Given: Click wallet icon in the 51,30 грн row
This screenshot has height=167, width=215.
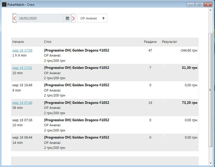Looking at the screenshot, I should tap(164, 67).
